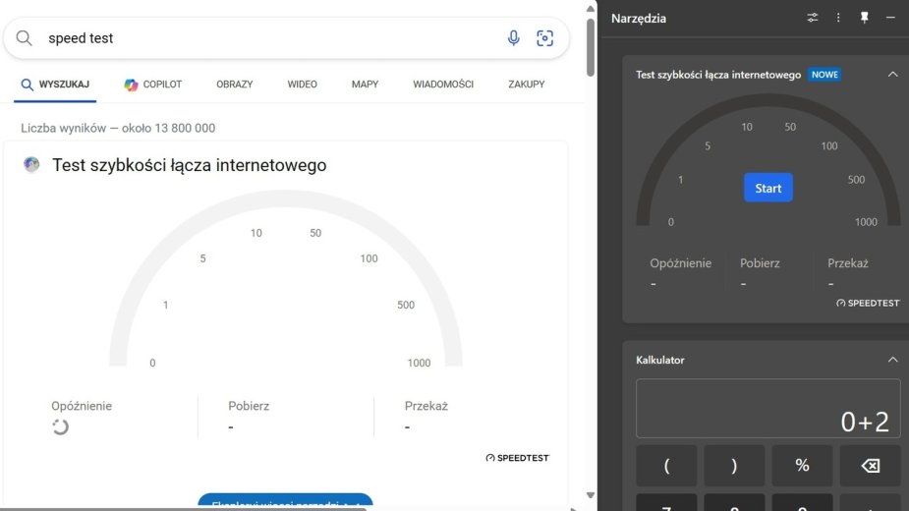Click the Narzędzia panel title

[x=639, y=19]
